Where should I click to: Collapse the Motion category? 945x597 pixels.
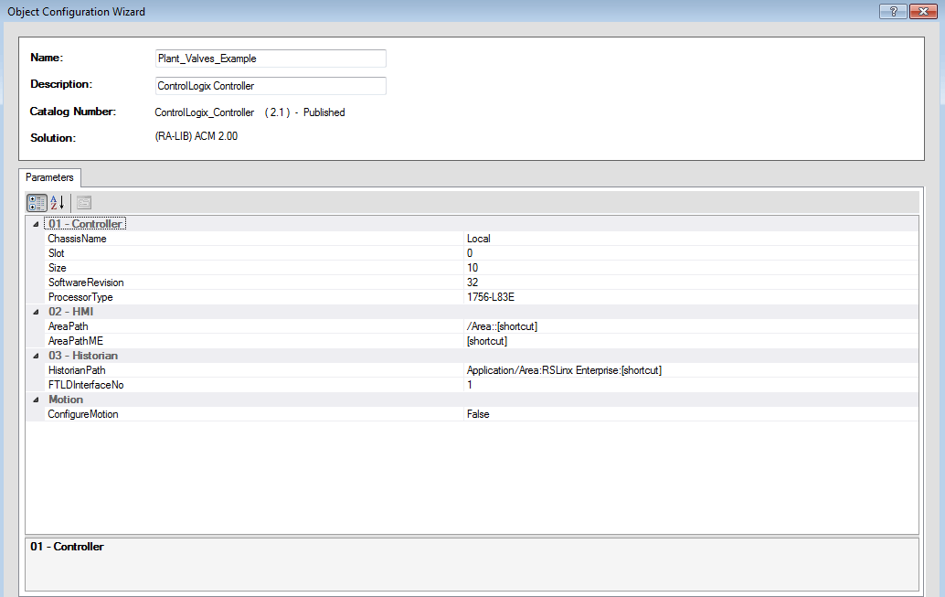[x=36, y=400]
